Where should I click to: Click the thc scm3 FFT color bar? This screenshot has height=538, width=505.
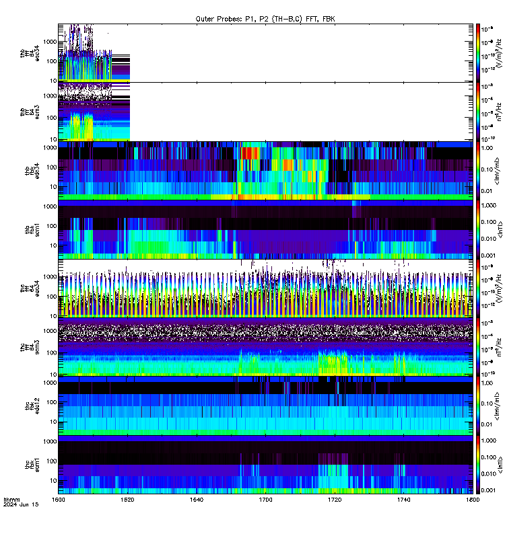tap(478, 347)
